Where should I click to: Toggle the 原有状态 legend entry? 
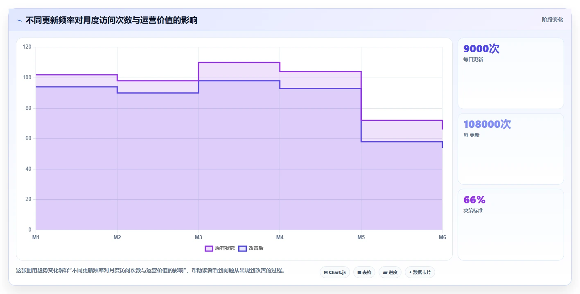(220, 248)
